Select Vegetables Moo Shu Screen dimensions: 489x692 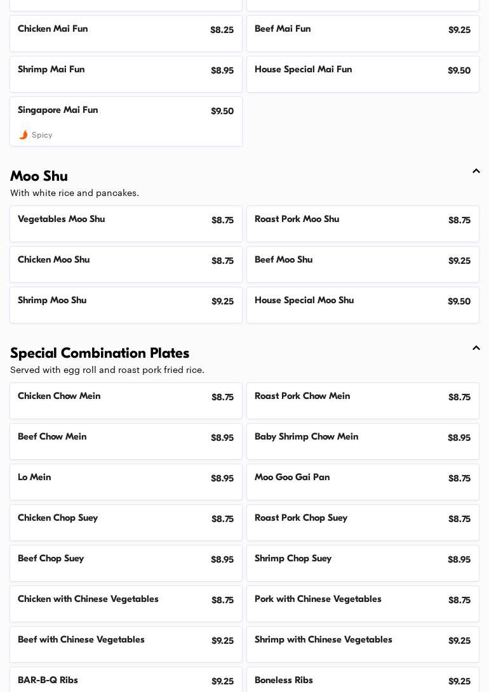126,223
